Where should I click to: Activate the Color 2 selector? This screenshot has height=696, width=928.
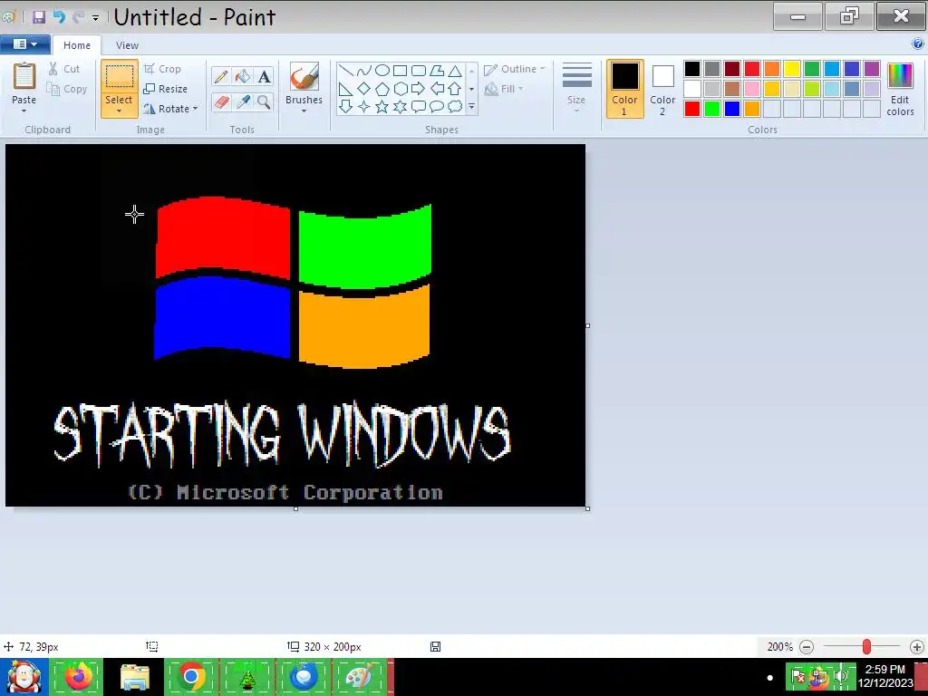(662, 89)
